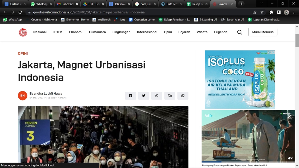Image resolution: width=299 pixels, height=168 pixels.
Task: Click the Mulai Menulis button
Action: point(263,32)
